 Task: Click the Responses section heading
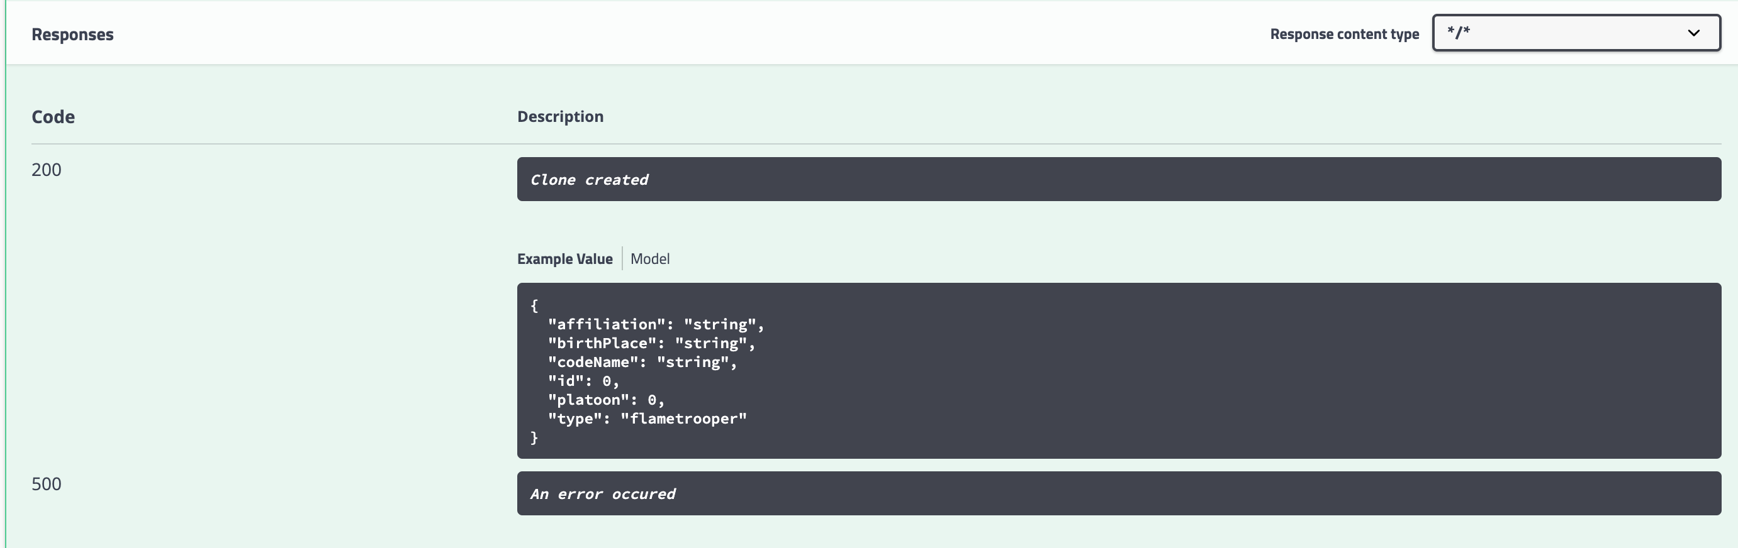pos(72,35)
